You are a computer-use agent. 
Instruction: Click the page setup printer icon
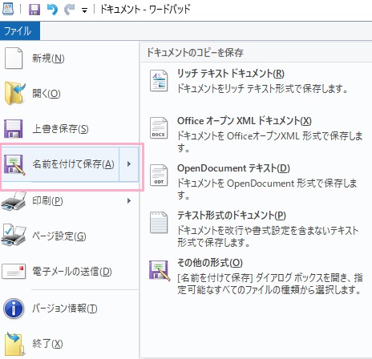coord(14,235)
